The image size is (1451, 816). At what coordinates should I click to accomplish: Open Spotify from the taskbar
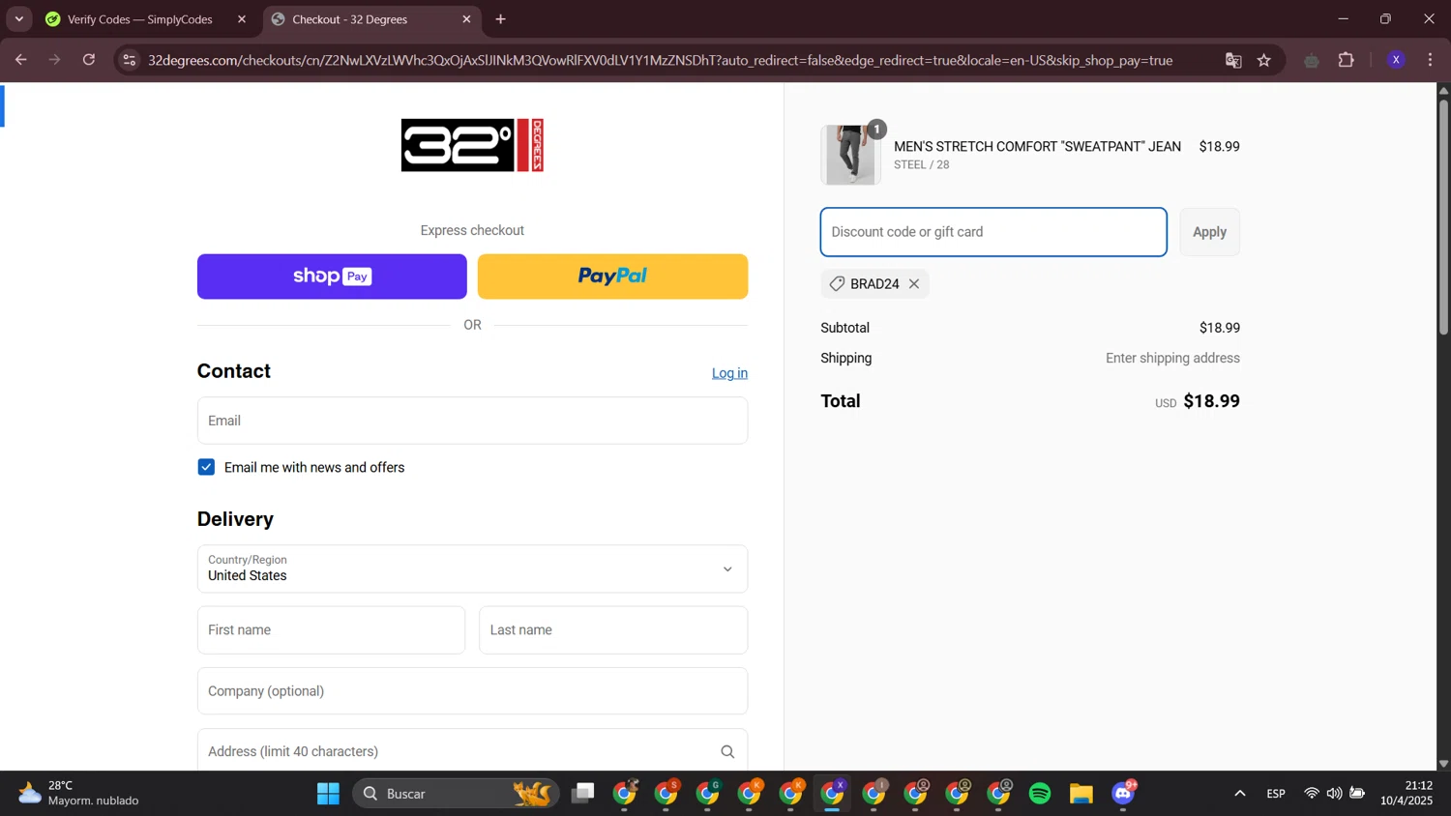tap(1040, 794)
